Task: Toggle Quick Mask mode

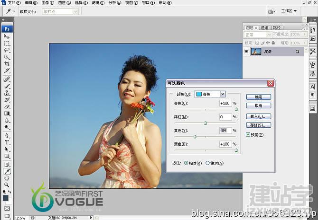Action: pyautogui.click(x=7, y=208)
